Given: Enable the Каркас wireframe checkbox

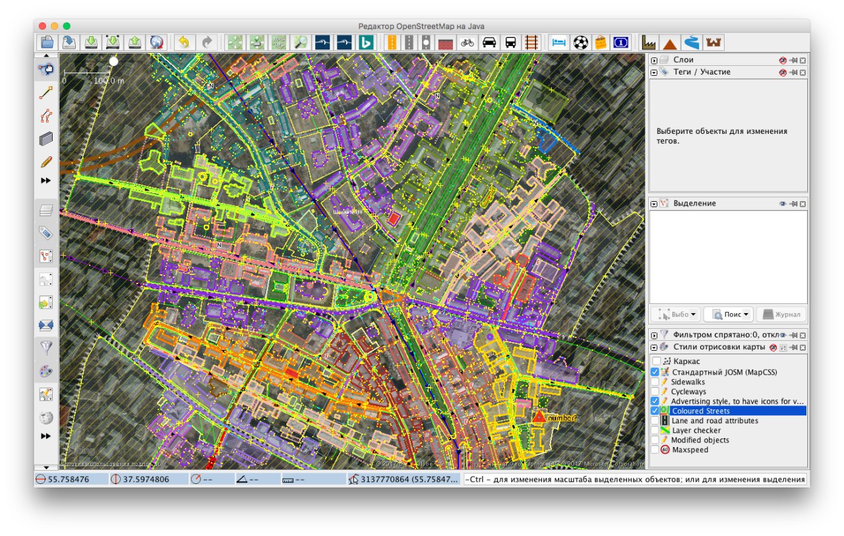Looking at the screenshot, I should [x=656, y=361].
